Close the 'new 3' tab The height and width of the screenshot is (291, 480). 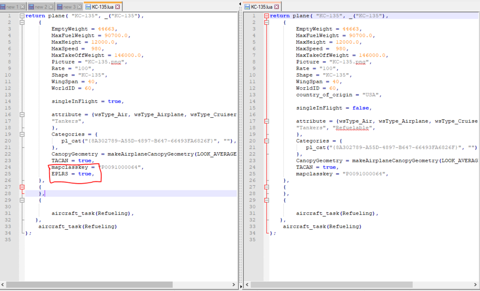coord(80,7)
